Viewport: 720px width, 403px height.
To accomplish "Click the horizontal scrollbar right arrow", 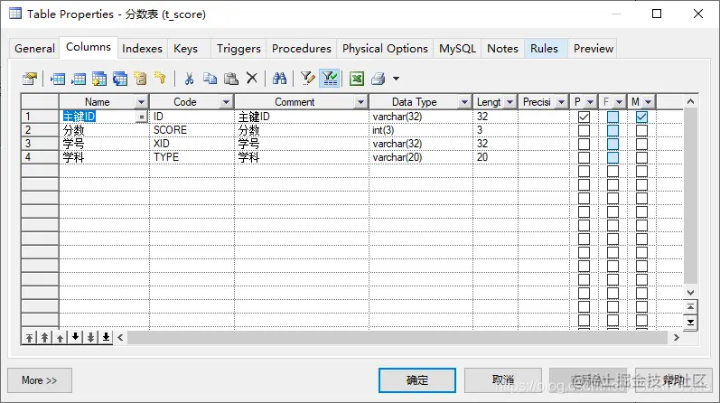I will point(676,338).
